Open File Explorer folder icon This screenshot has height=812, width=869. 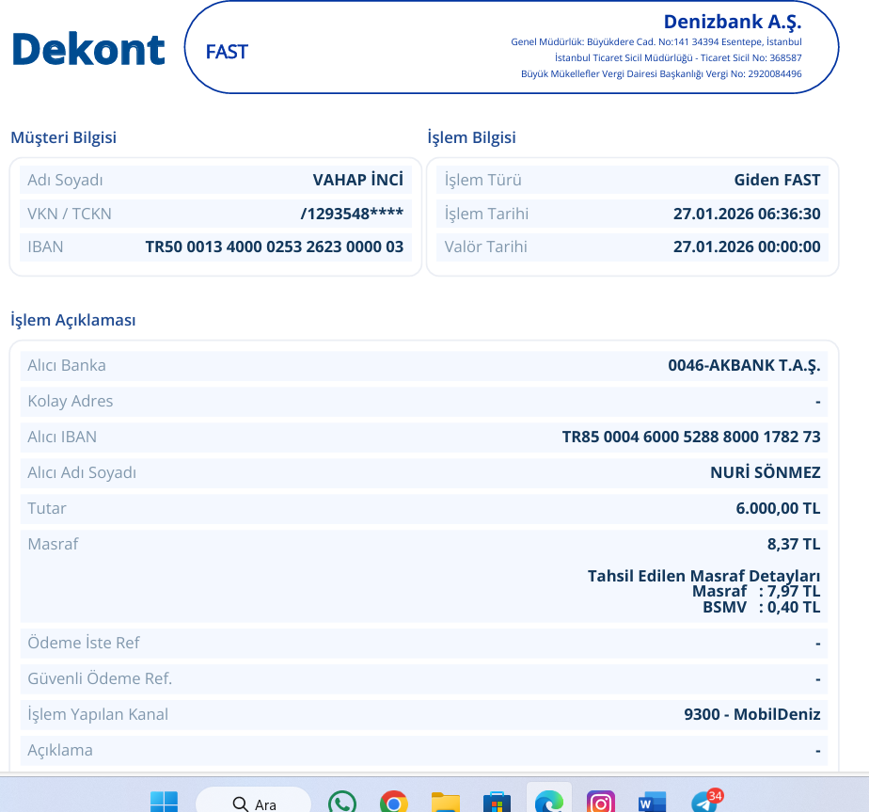(446, 802)
